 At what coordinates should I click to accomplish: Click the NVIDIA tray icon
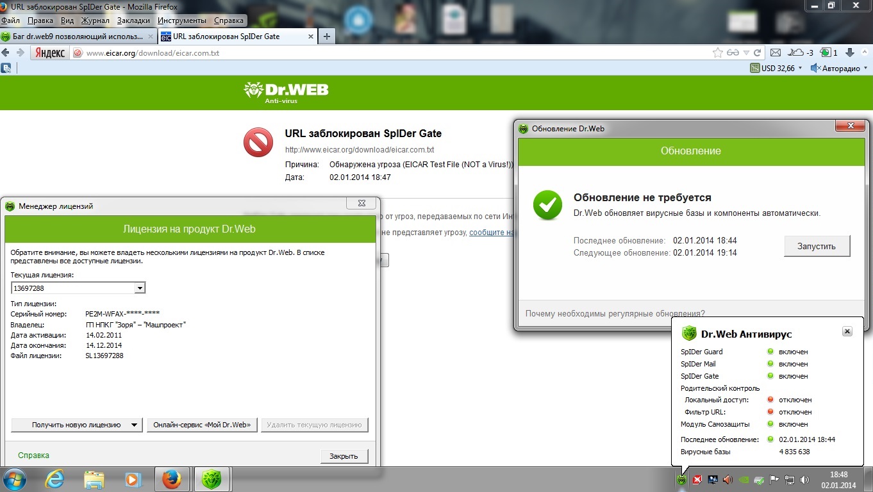(743, 479)
